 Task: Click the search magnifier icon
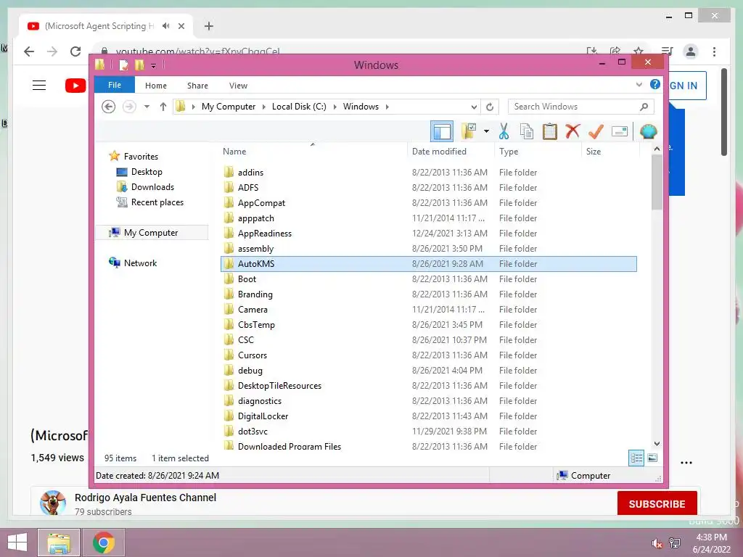pos(644,107)
